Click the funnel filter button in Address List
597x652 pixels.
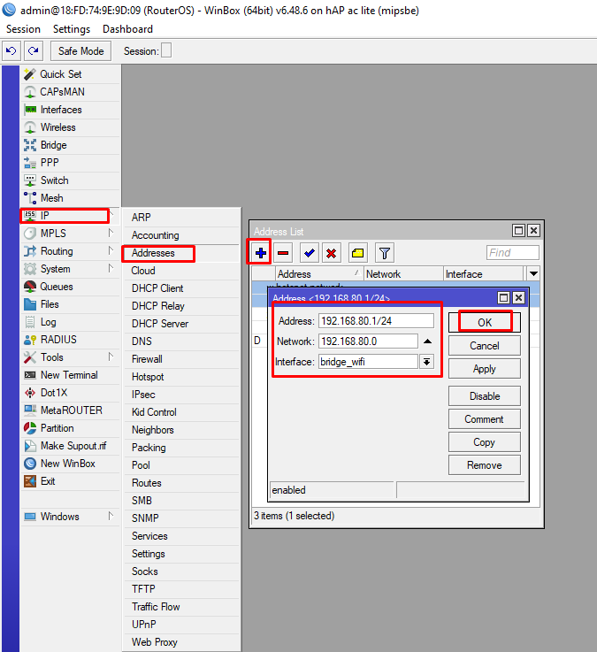(x=385, y=253)
